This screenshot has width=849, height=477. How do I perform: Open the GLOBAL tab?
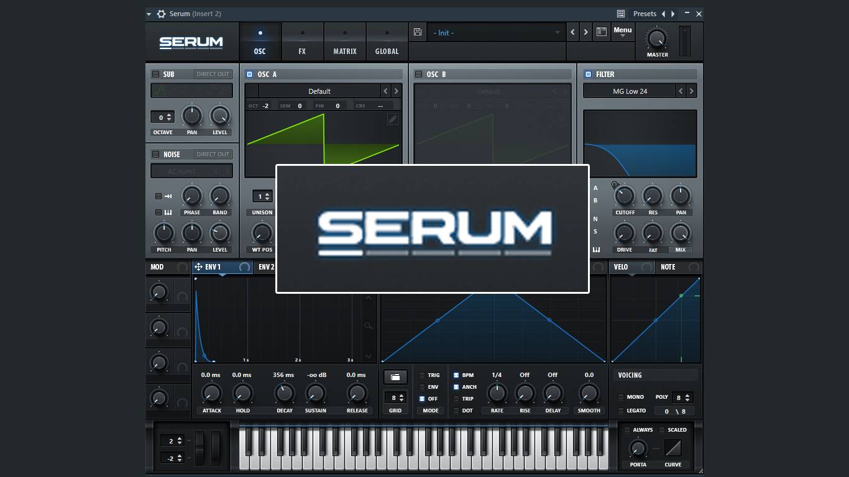click(x=387, y=42)
